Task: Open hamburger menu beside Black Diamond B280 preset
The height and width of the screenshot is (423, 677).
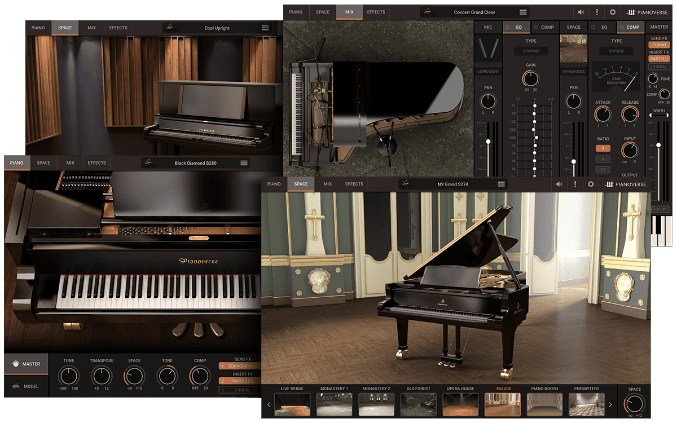Action: tap(244, 163)
